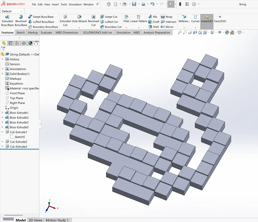This screenshot has width=258, height=222.
Task: Toggle the Instant3D mode
Action: click(207, 19)
